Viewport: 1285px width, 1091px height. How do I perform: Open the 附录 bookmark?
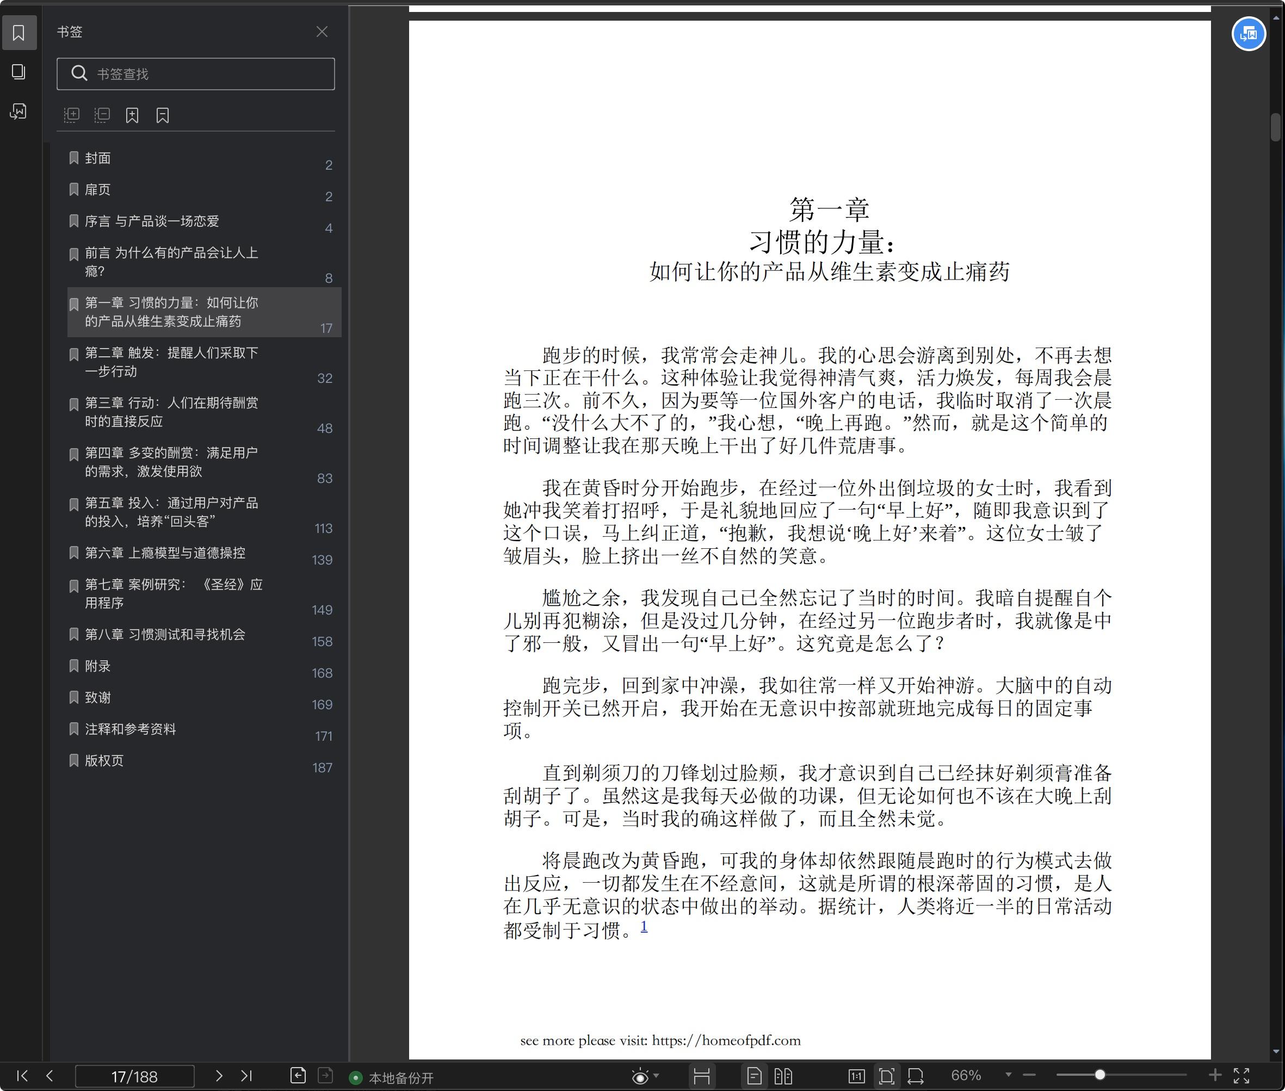[x=204, y=667]
